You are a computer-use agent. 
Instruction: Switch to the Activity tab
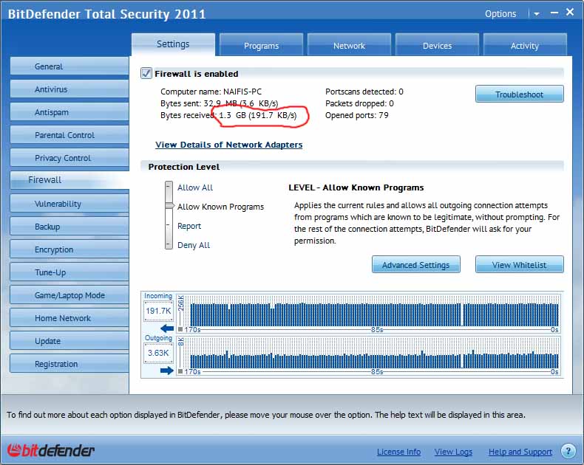tap(525, 45)
